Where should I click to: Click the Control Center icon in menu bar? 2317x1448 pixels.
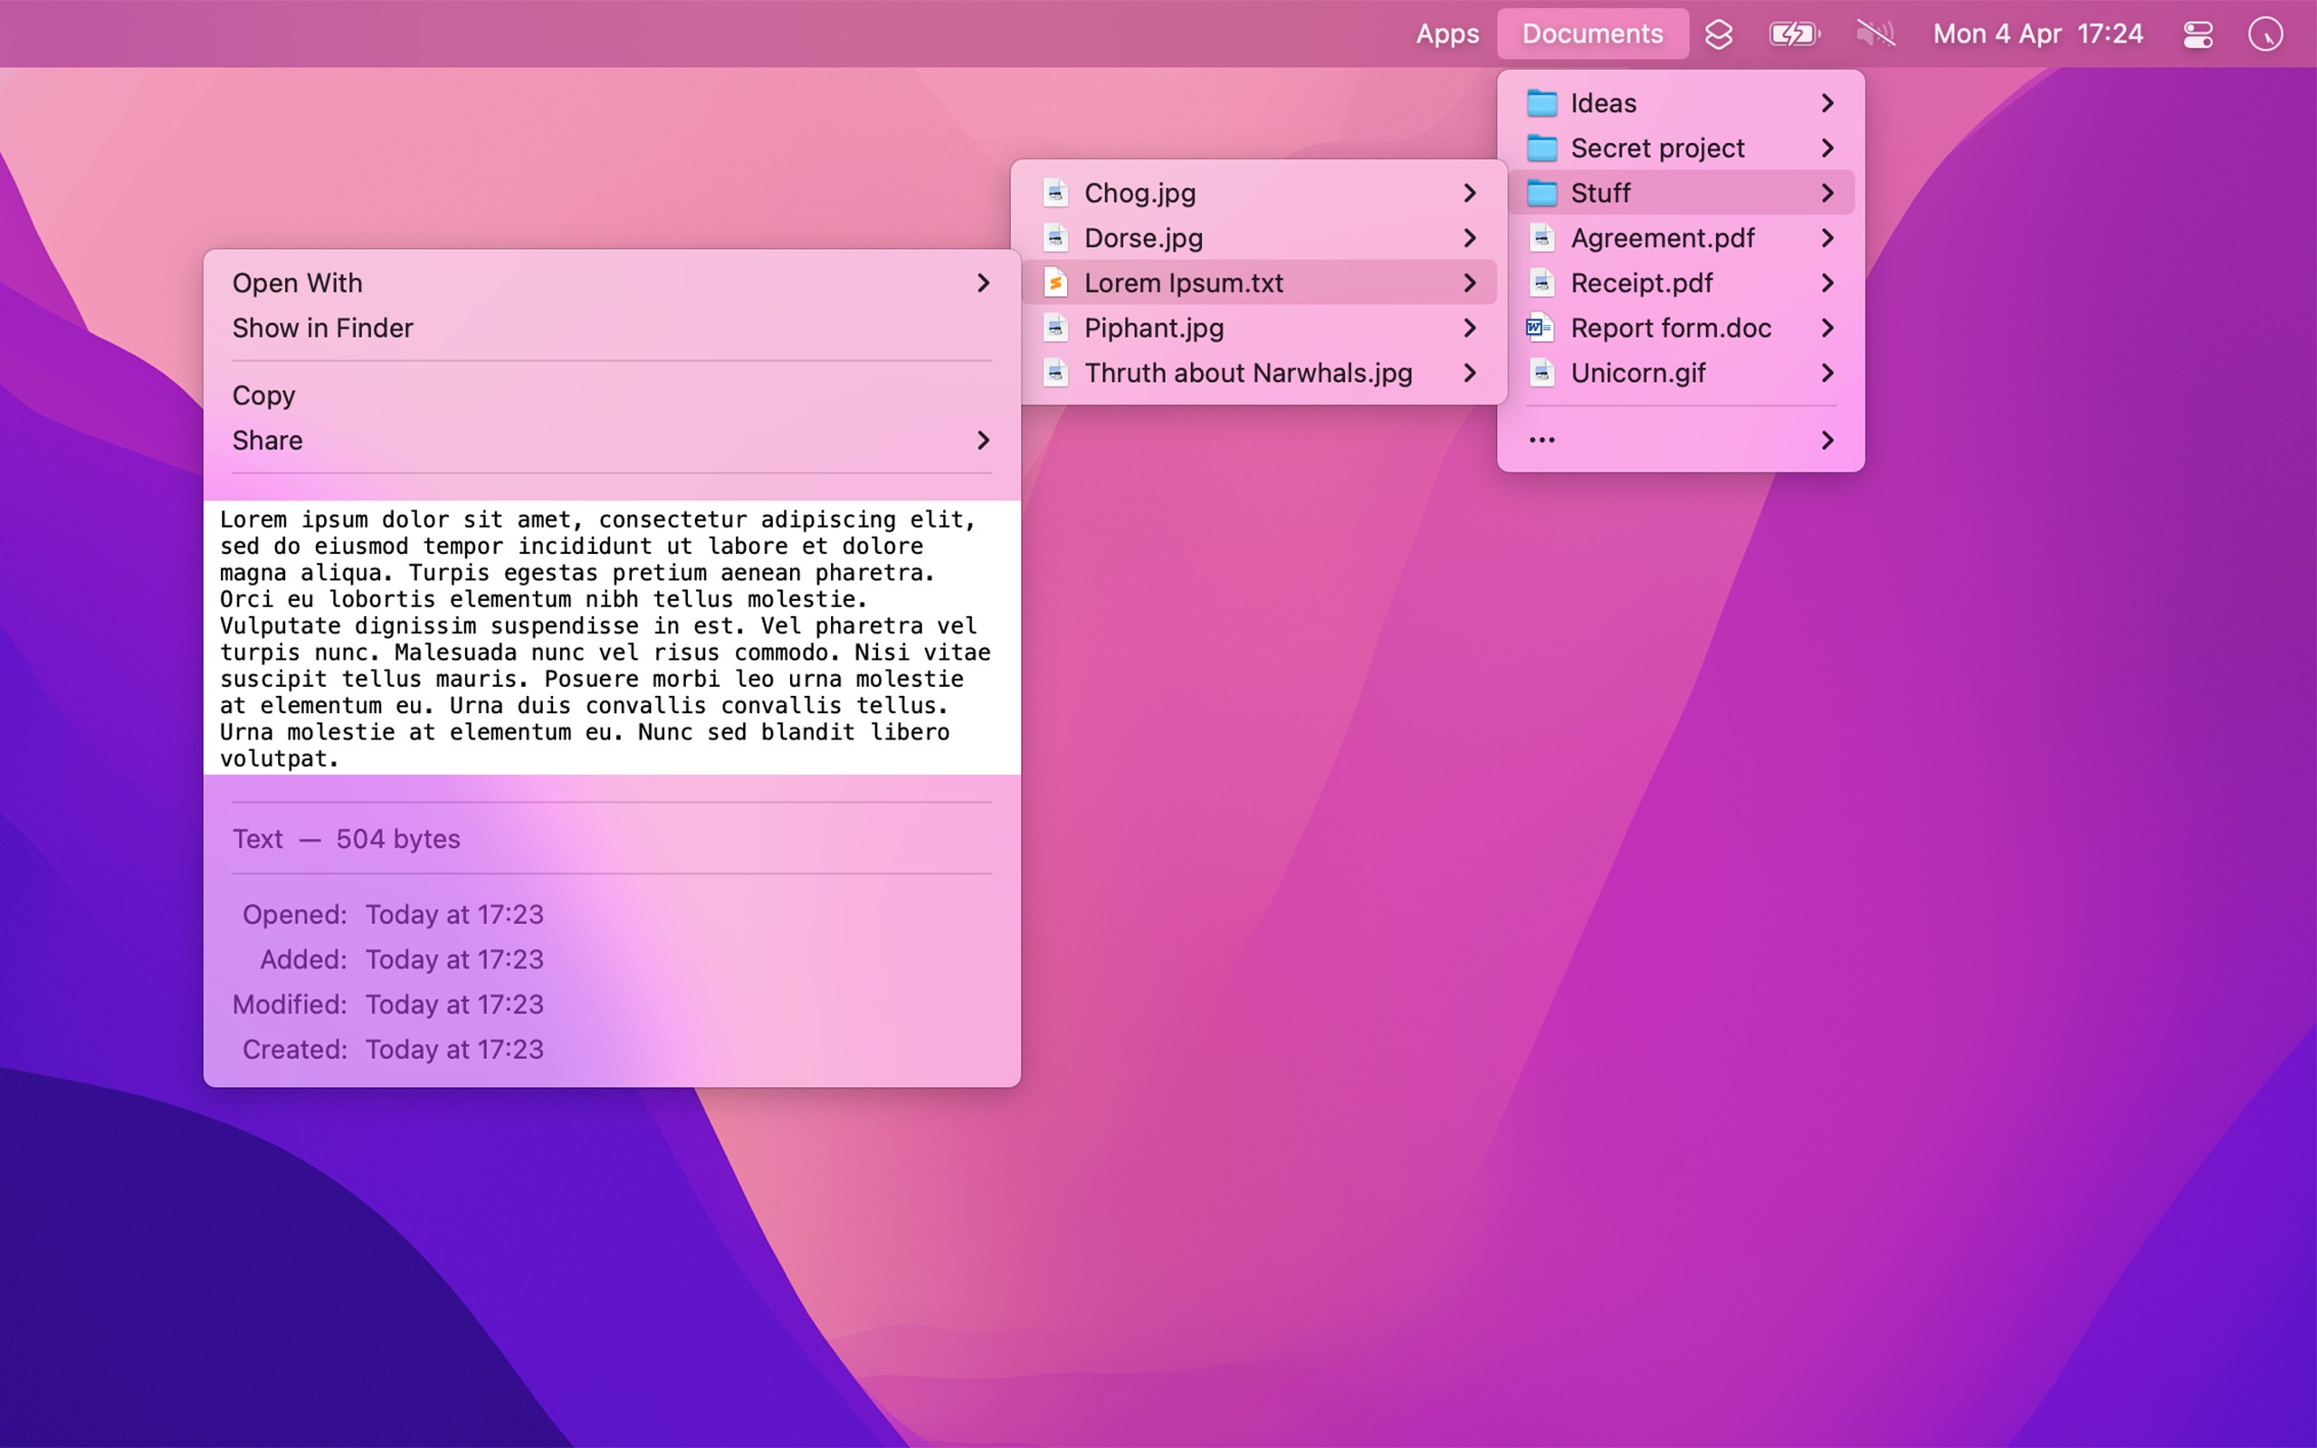coord(2197,33)
